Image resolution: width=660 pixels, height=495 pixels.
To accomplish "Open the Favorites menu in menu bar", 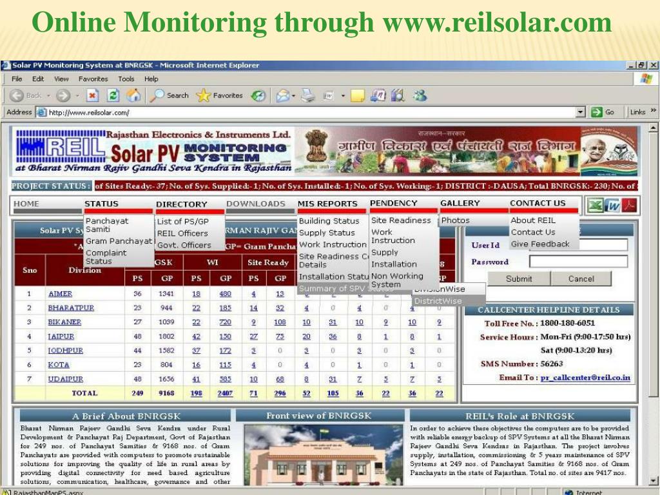I will click(93, 79).
